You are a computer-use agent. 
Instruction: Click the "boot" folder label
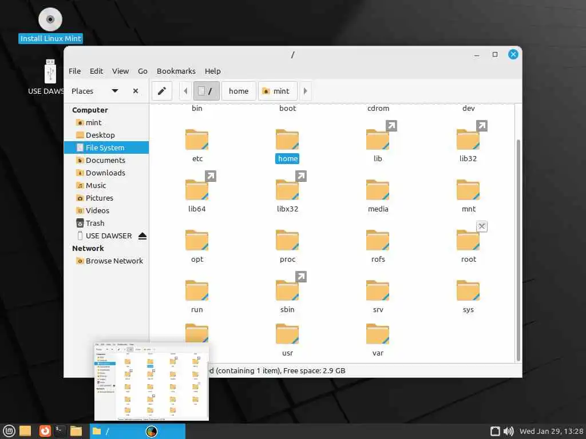287,108
